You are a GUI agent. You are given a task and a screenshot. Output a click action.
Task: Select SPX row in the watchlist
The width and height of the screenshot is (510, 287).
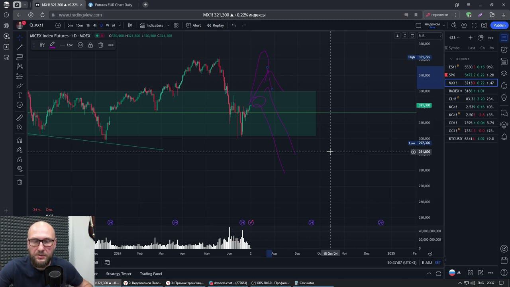pyautogui.click(x=471, y=75)
